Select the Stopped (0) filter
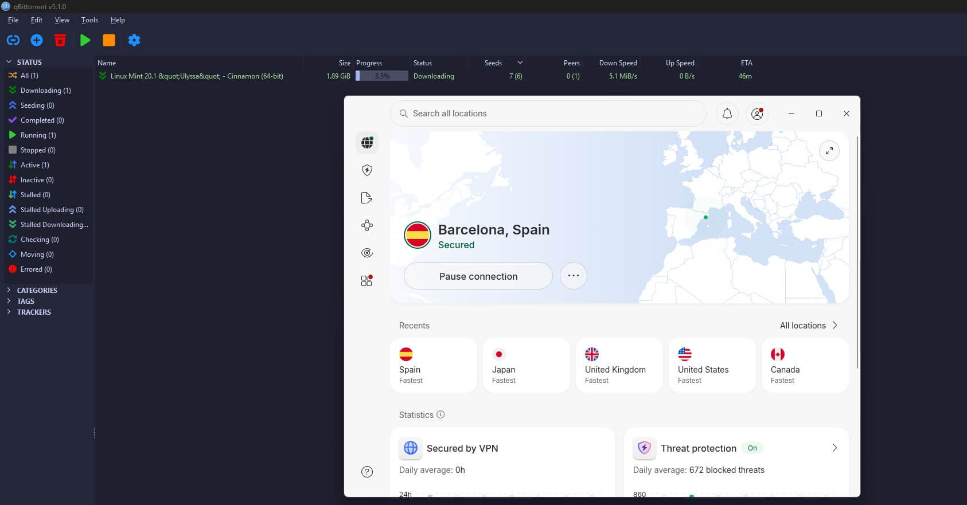The image size is (967, 505). [x=48, y=150]
